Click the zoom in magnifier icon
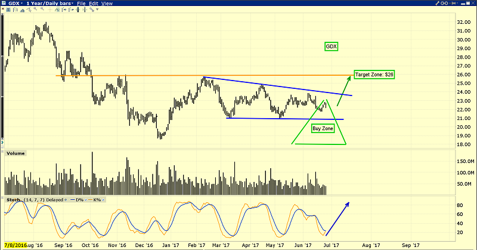Viewport: 477px width, 250px height. (x=35, y=8)
